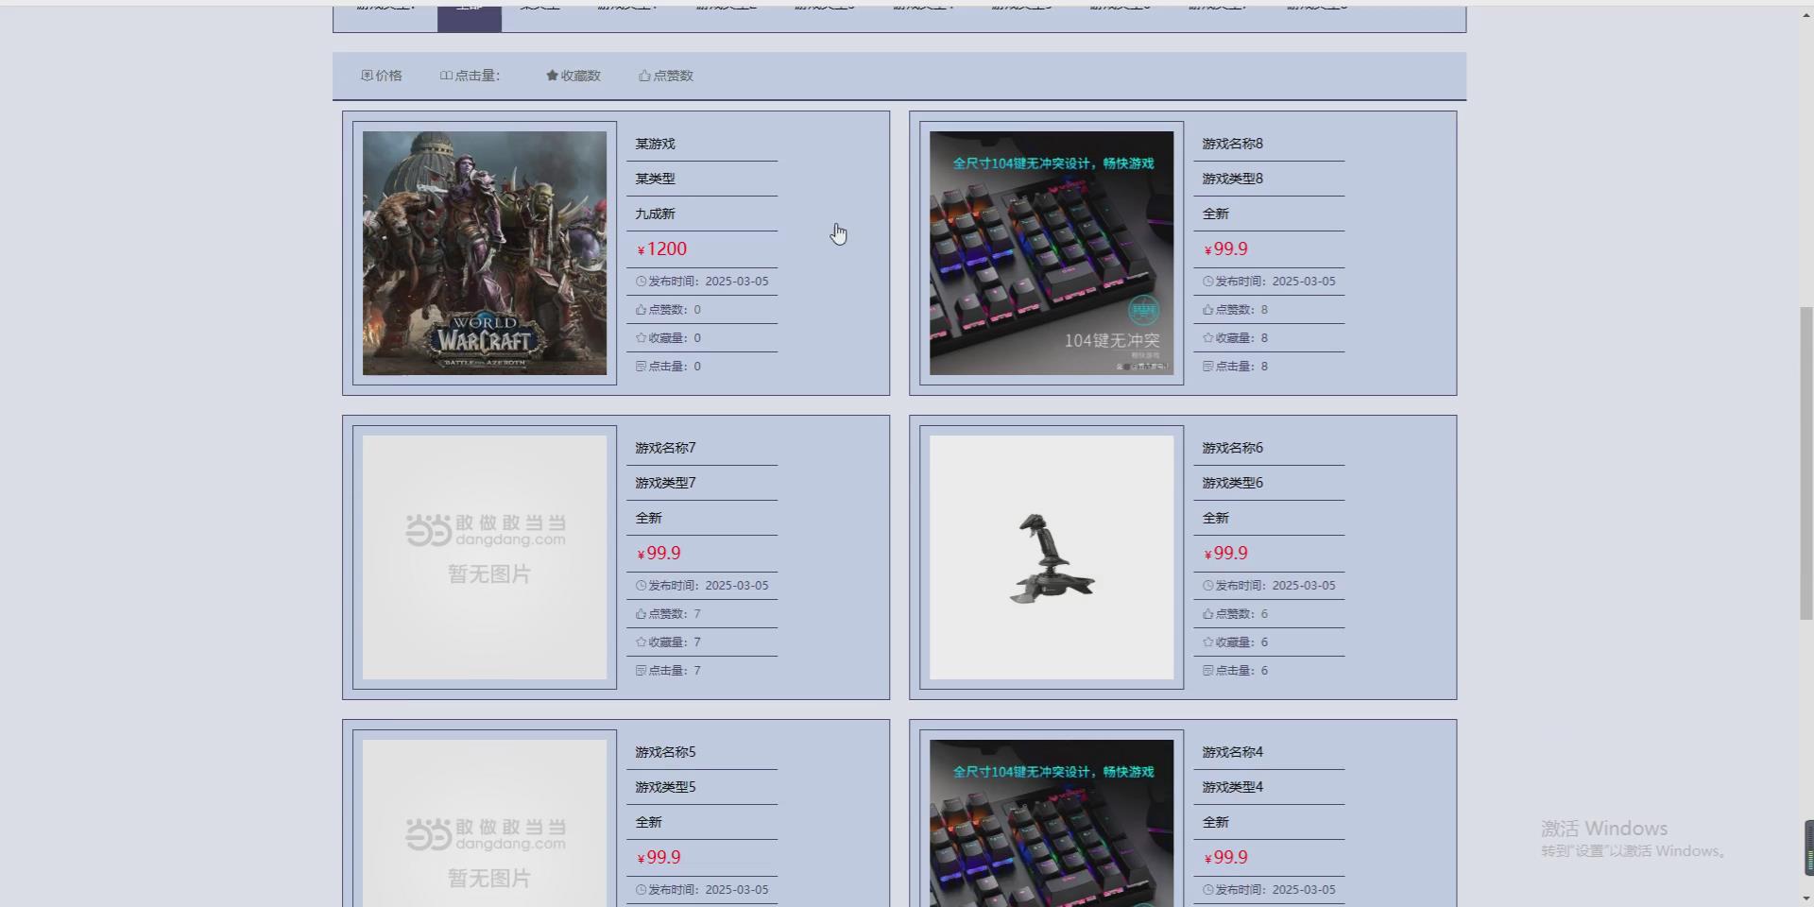Click the scrollbar down arrow
This screenshot has width=1814, height=907.
(x=1806, y=898)
